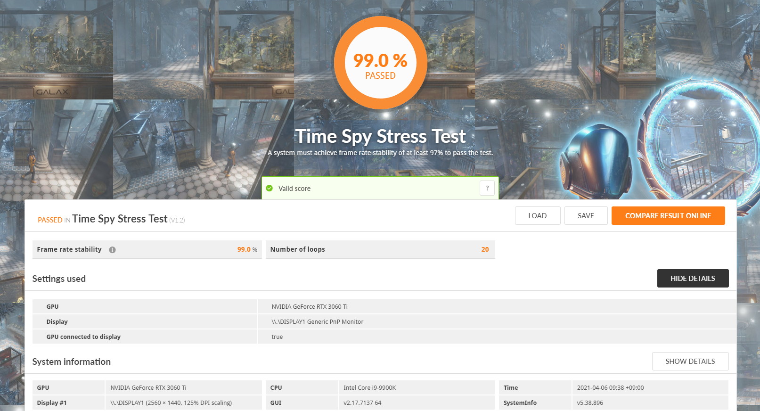Click the green Valid score checkmark icon
Image resolution: width=760 pixels, height=411 pixels.
coord(270,188)
